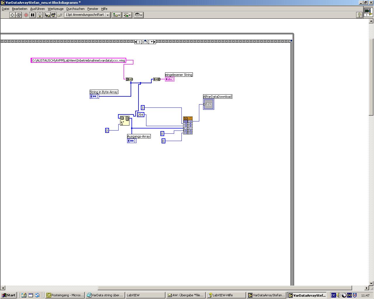Click the Run Continuously button
Viewport: 374px width, 299px height.
pyautogui.click(x=19, y=15)
